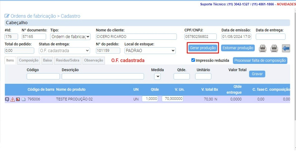Switch to the Composição tab
Screen dimensions: 296x156
[x=29, y=60]
